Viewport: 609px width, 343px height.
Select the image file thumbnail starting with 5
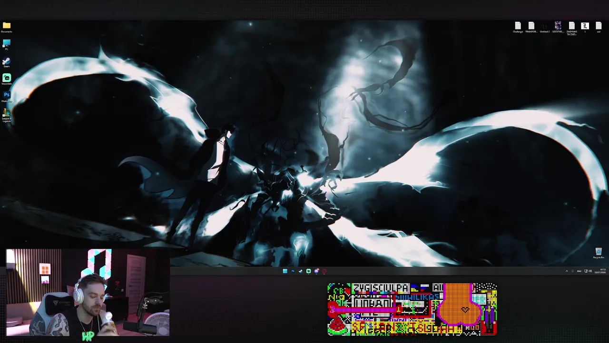click(558, 27)
